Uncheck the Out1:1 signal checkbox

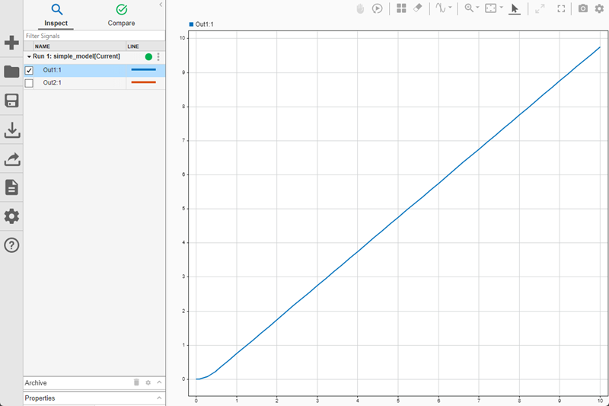point(29,70)
